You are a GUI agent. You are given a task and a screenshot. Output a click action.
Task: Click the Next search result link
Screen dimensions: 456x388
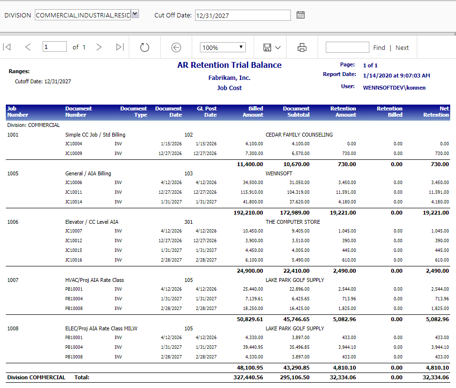pyautogui.click(x=402, y=47)
